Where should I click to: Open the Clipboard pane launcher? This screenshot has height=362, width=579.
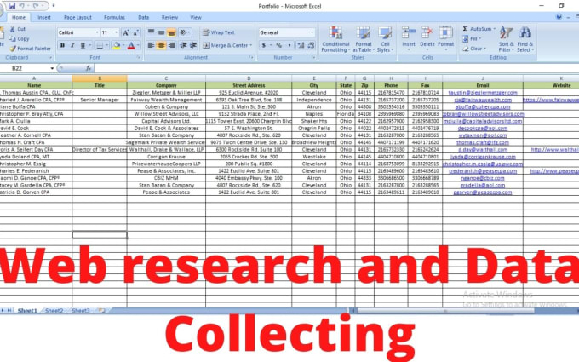50,57
